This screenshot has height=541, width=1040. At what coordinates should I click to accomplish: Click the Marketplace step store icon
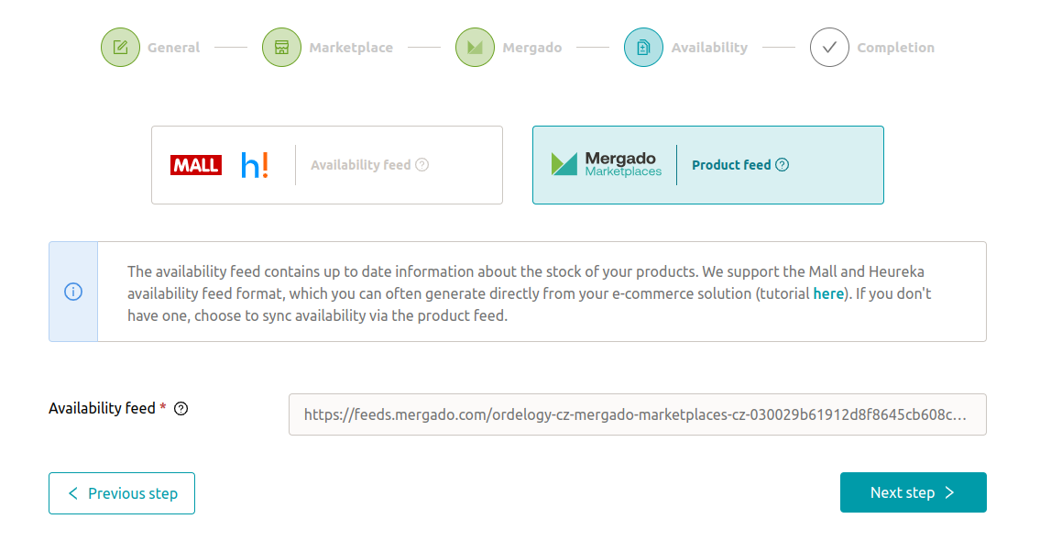pyautogui.click(x=281, y=47)
